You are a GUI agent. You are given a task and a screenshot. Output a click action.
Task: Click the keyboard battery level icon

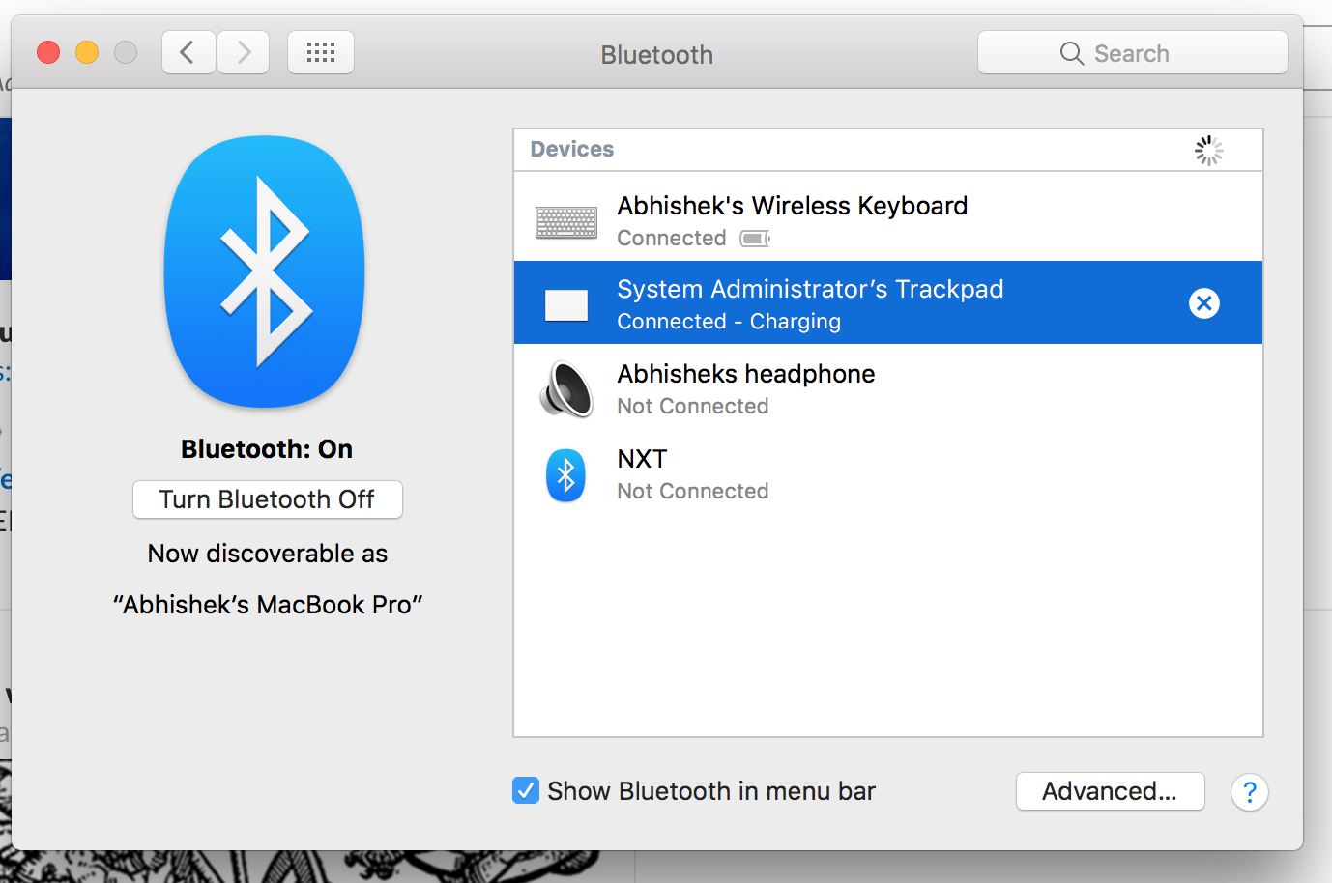pos(755,238)
